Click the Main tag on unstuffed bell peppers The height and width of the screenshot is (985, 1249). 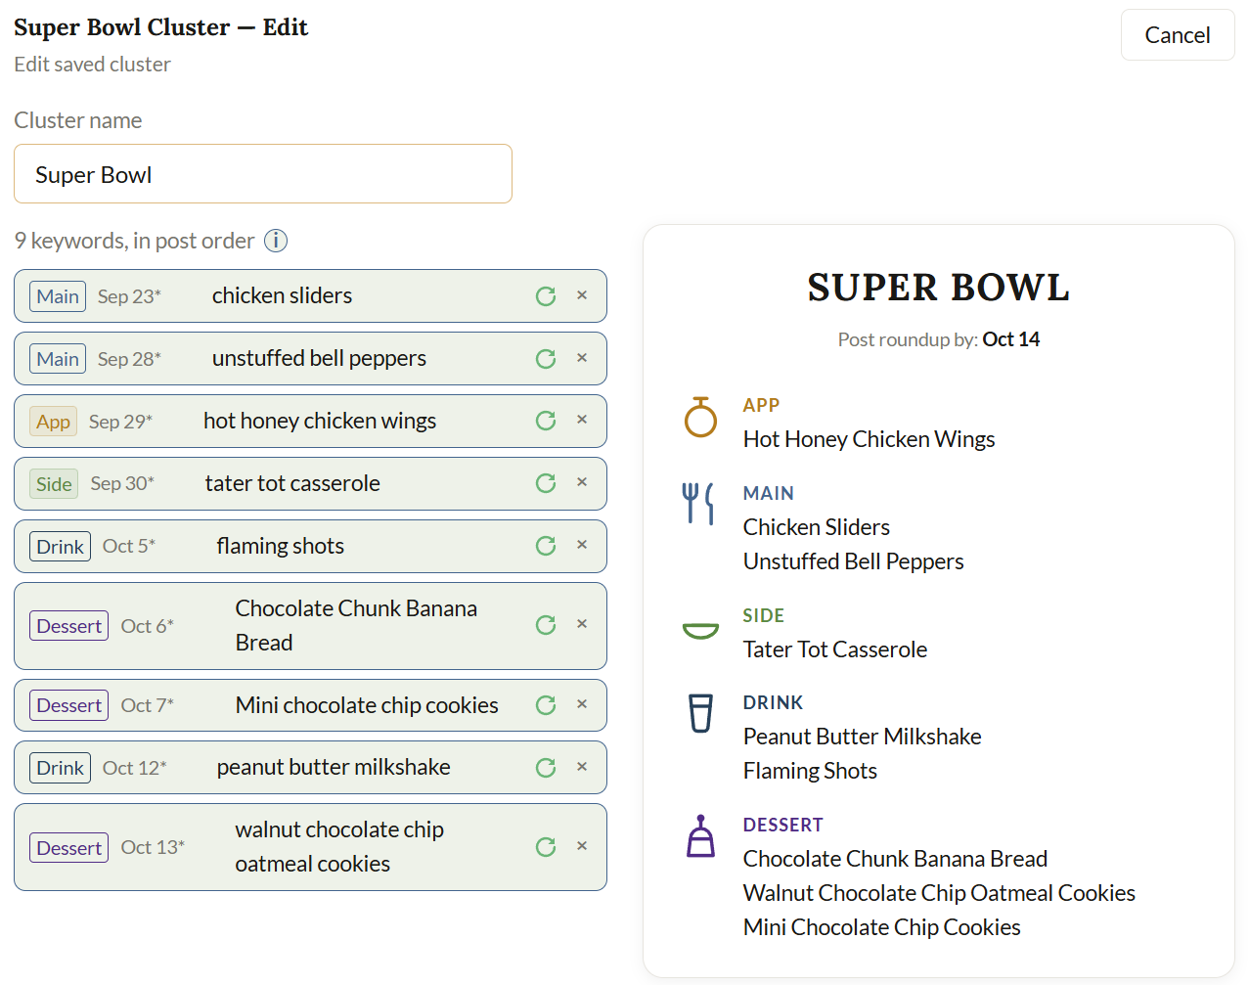click(58, 359)
